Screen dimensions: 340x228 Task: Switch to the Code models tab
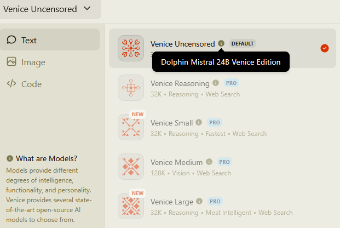pyautogui.click(x=31, y=84)
